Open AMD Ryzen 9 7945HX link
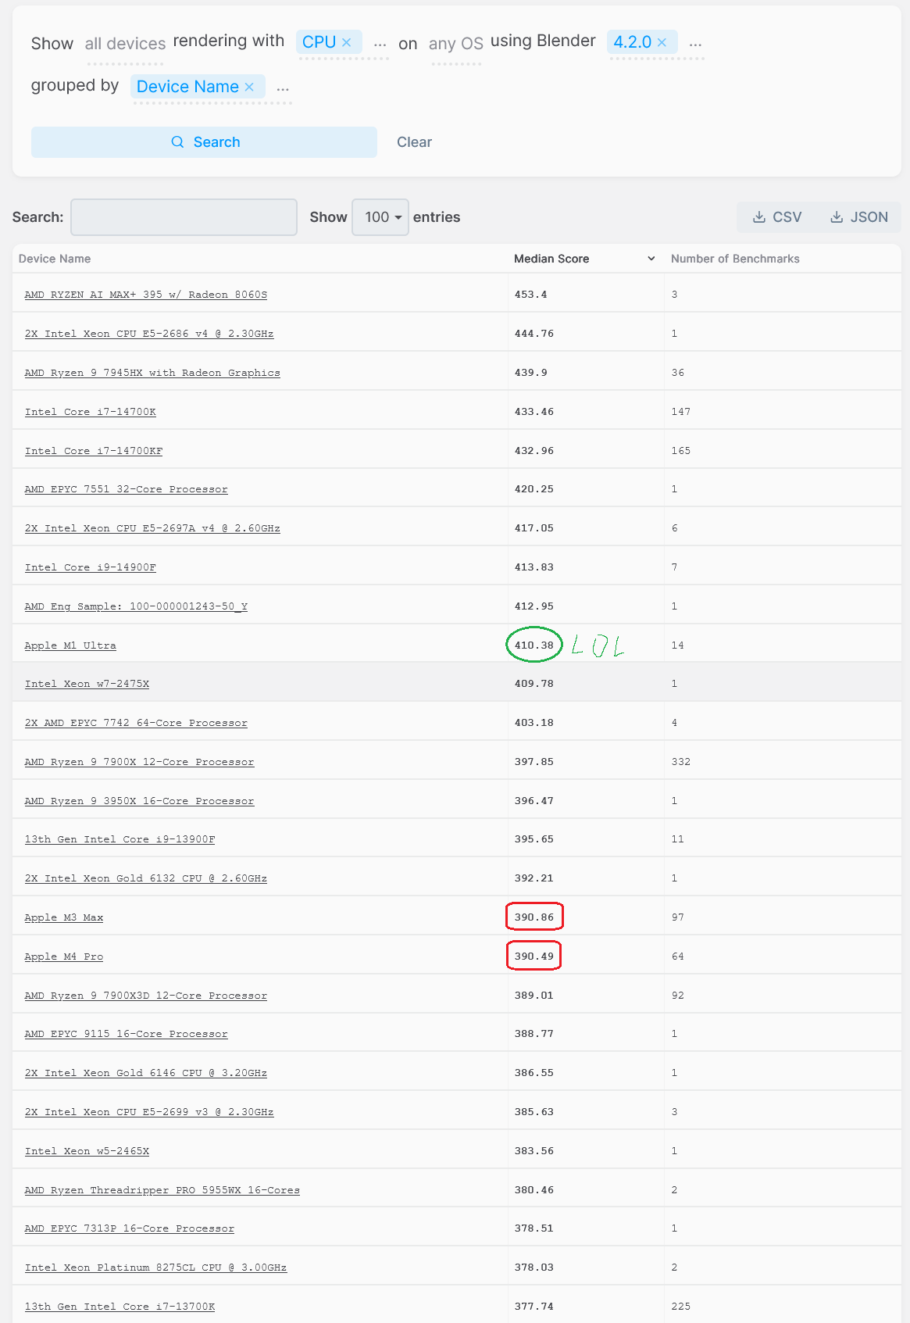The height and width of the screenshot is (1323, 910). [x=152, y=373]
